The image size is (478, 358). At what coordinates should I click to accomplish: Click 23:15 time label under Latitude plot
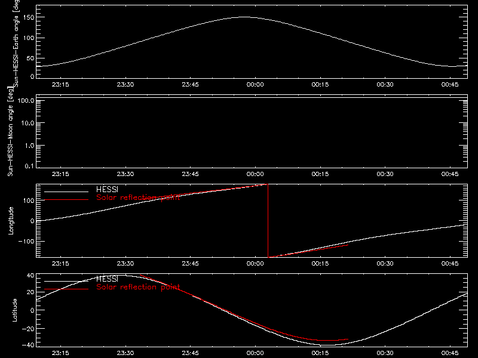60,353
